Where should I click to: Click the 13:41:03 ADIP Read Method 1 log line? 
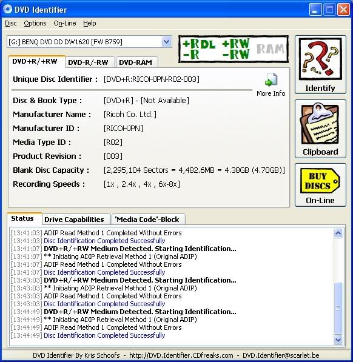pos(96,233)
